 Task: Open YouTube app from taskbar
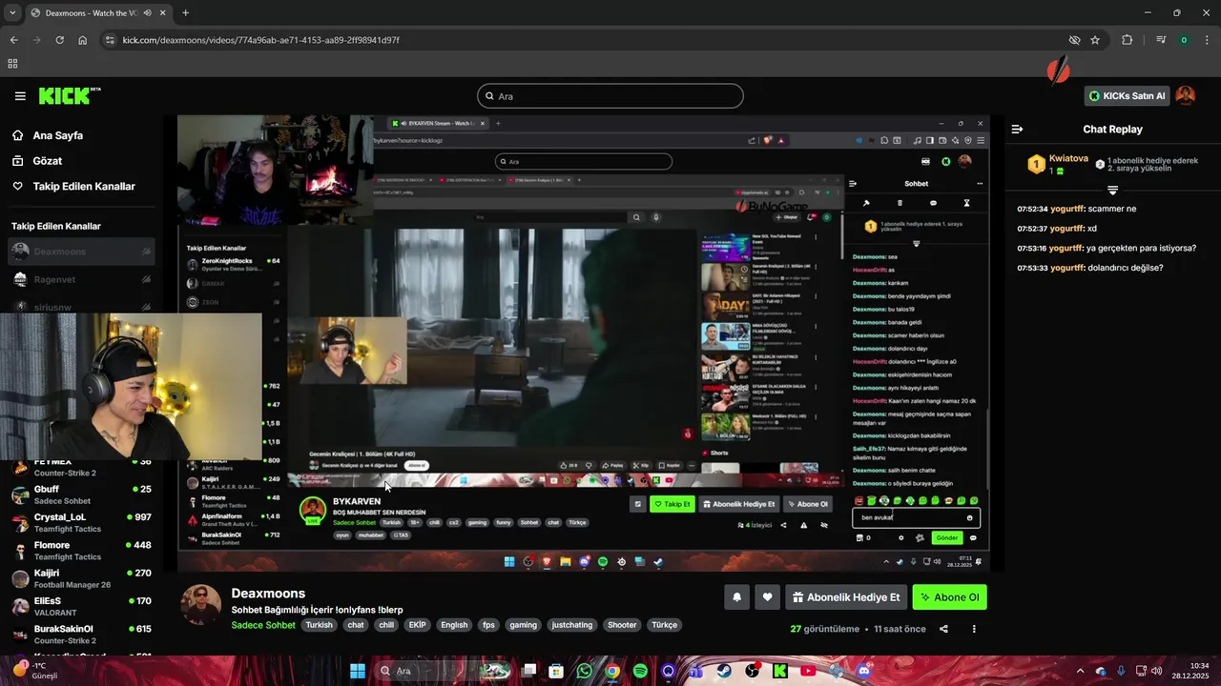click(808, 671)
